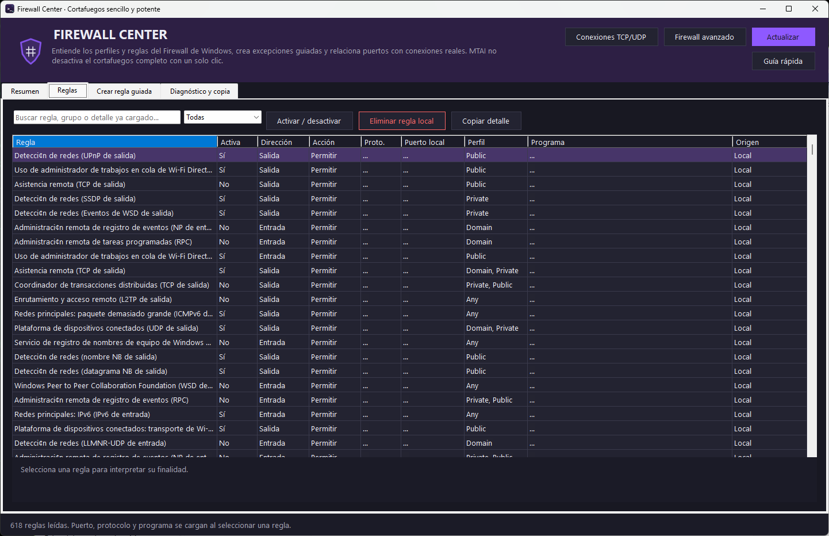829x536 pixels.
Task: Select Servicio de registro de nombres rule
Action: tap(409, 342)
